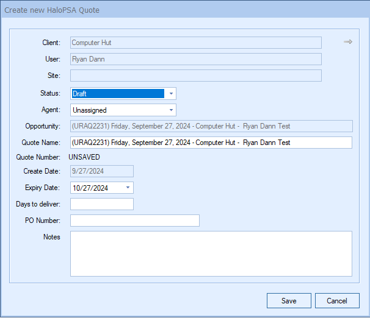Click the PO Number text box
The width and height of the screenshot is (370, 318).
(x=135, y=221)
